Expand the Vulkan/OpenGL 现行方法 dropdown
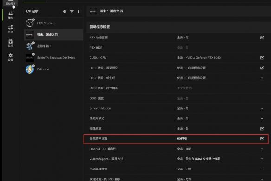Viewport: 271px width, 181px height. point(262,159)
